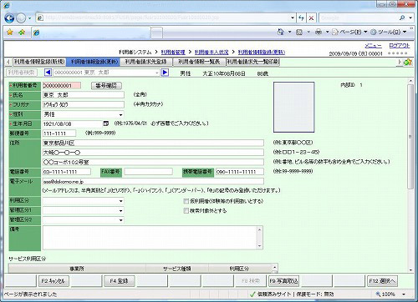Open the 利用者請求先一覧印刷 tab

[253, 62]
